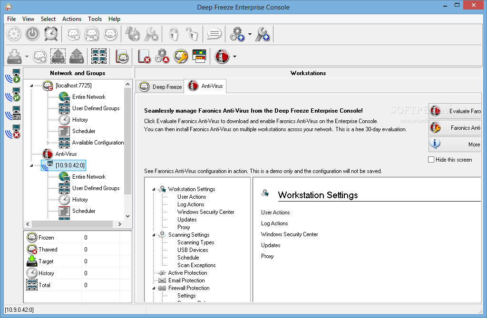Click the closed padlock lock icon
The height and width of the screenshot is (318, 487).
(174, 34)
